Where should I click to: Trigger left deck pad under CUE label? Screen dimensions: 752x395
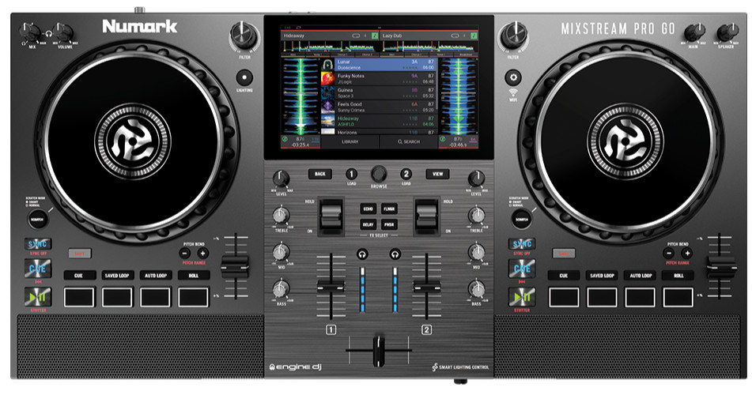(78, 297)
